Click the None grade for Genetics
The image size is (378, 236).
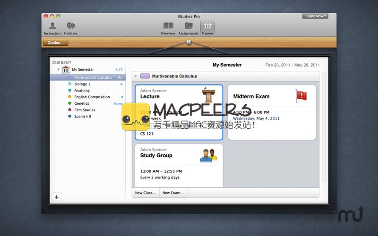pos(118,103)
